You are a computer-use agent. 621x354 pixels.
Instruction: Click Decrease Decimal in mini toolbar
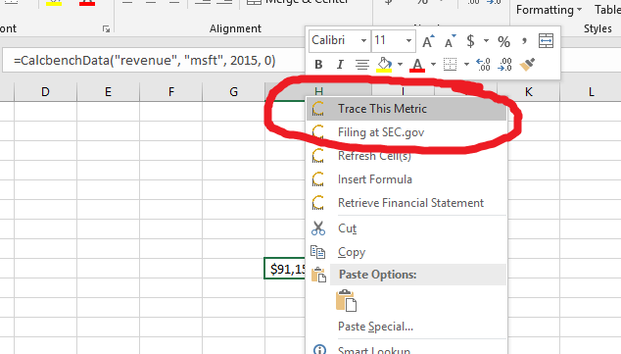[x=505, y=65]
